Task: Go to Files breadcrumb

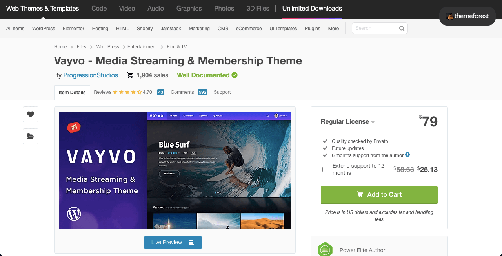Action: (x=82, y=47)
